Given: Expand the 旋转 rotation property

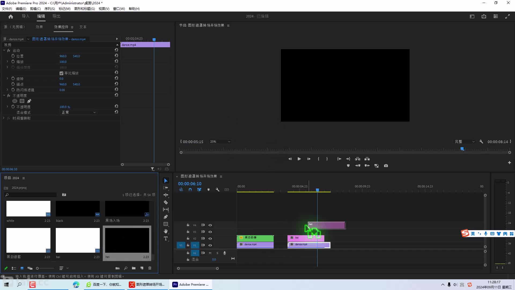Looking at the screenshot, I should click(7, 78).
